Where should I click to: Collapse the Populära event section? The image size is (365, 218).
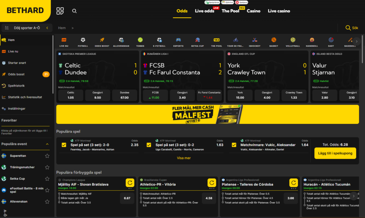[47, 144]
